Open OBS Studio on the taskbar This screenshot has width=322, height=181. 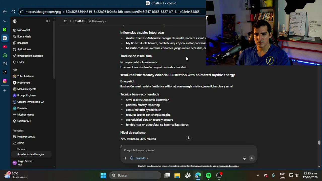(219, 175)
